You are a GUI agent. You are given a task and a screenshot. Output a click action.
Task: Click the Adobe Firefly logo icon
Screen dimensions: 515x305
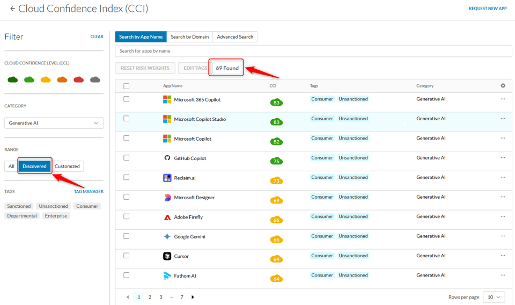pos(167,217)
